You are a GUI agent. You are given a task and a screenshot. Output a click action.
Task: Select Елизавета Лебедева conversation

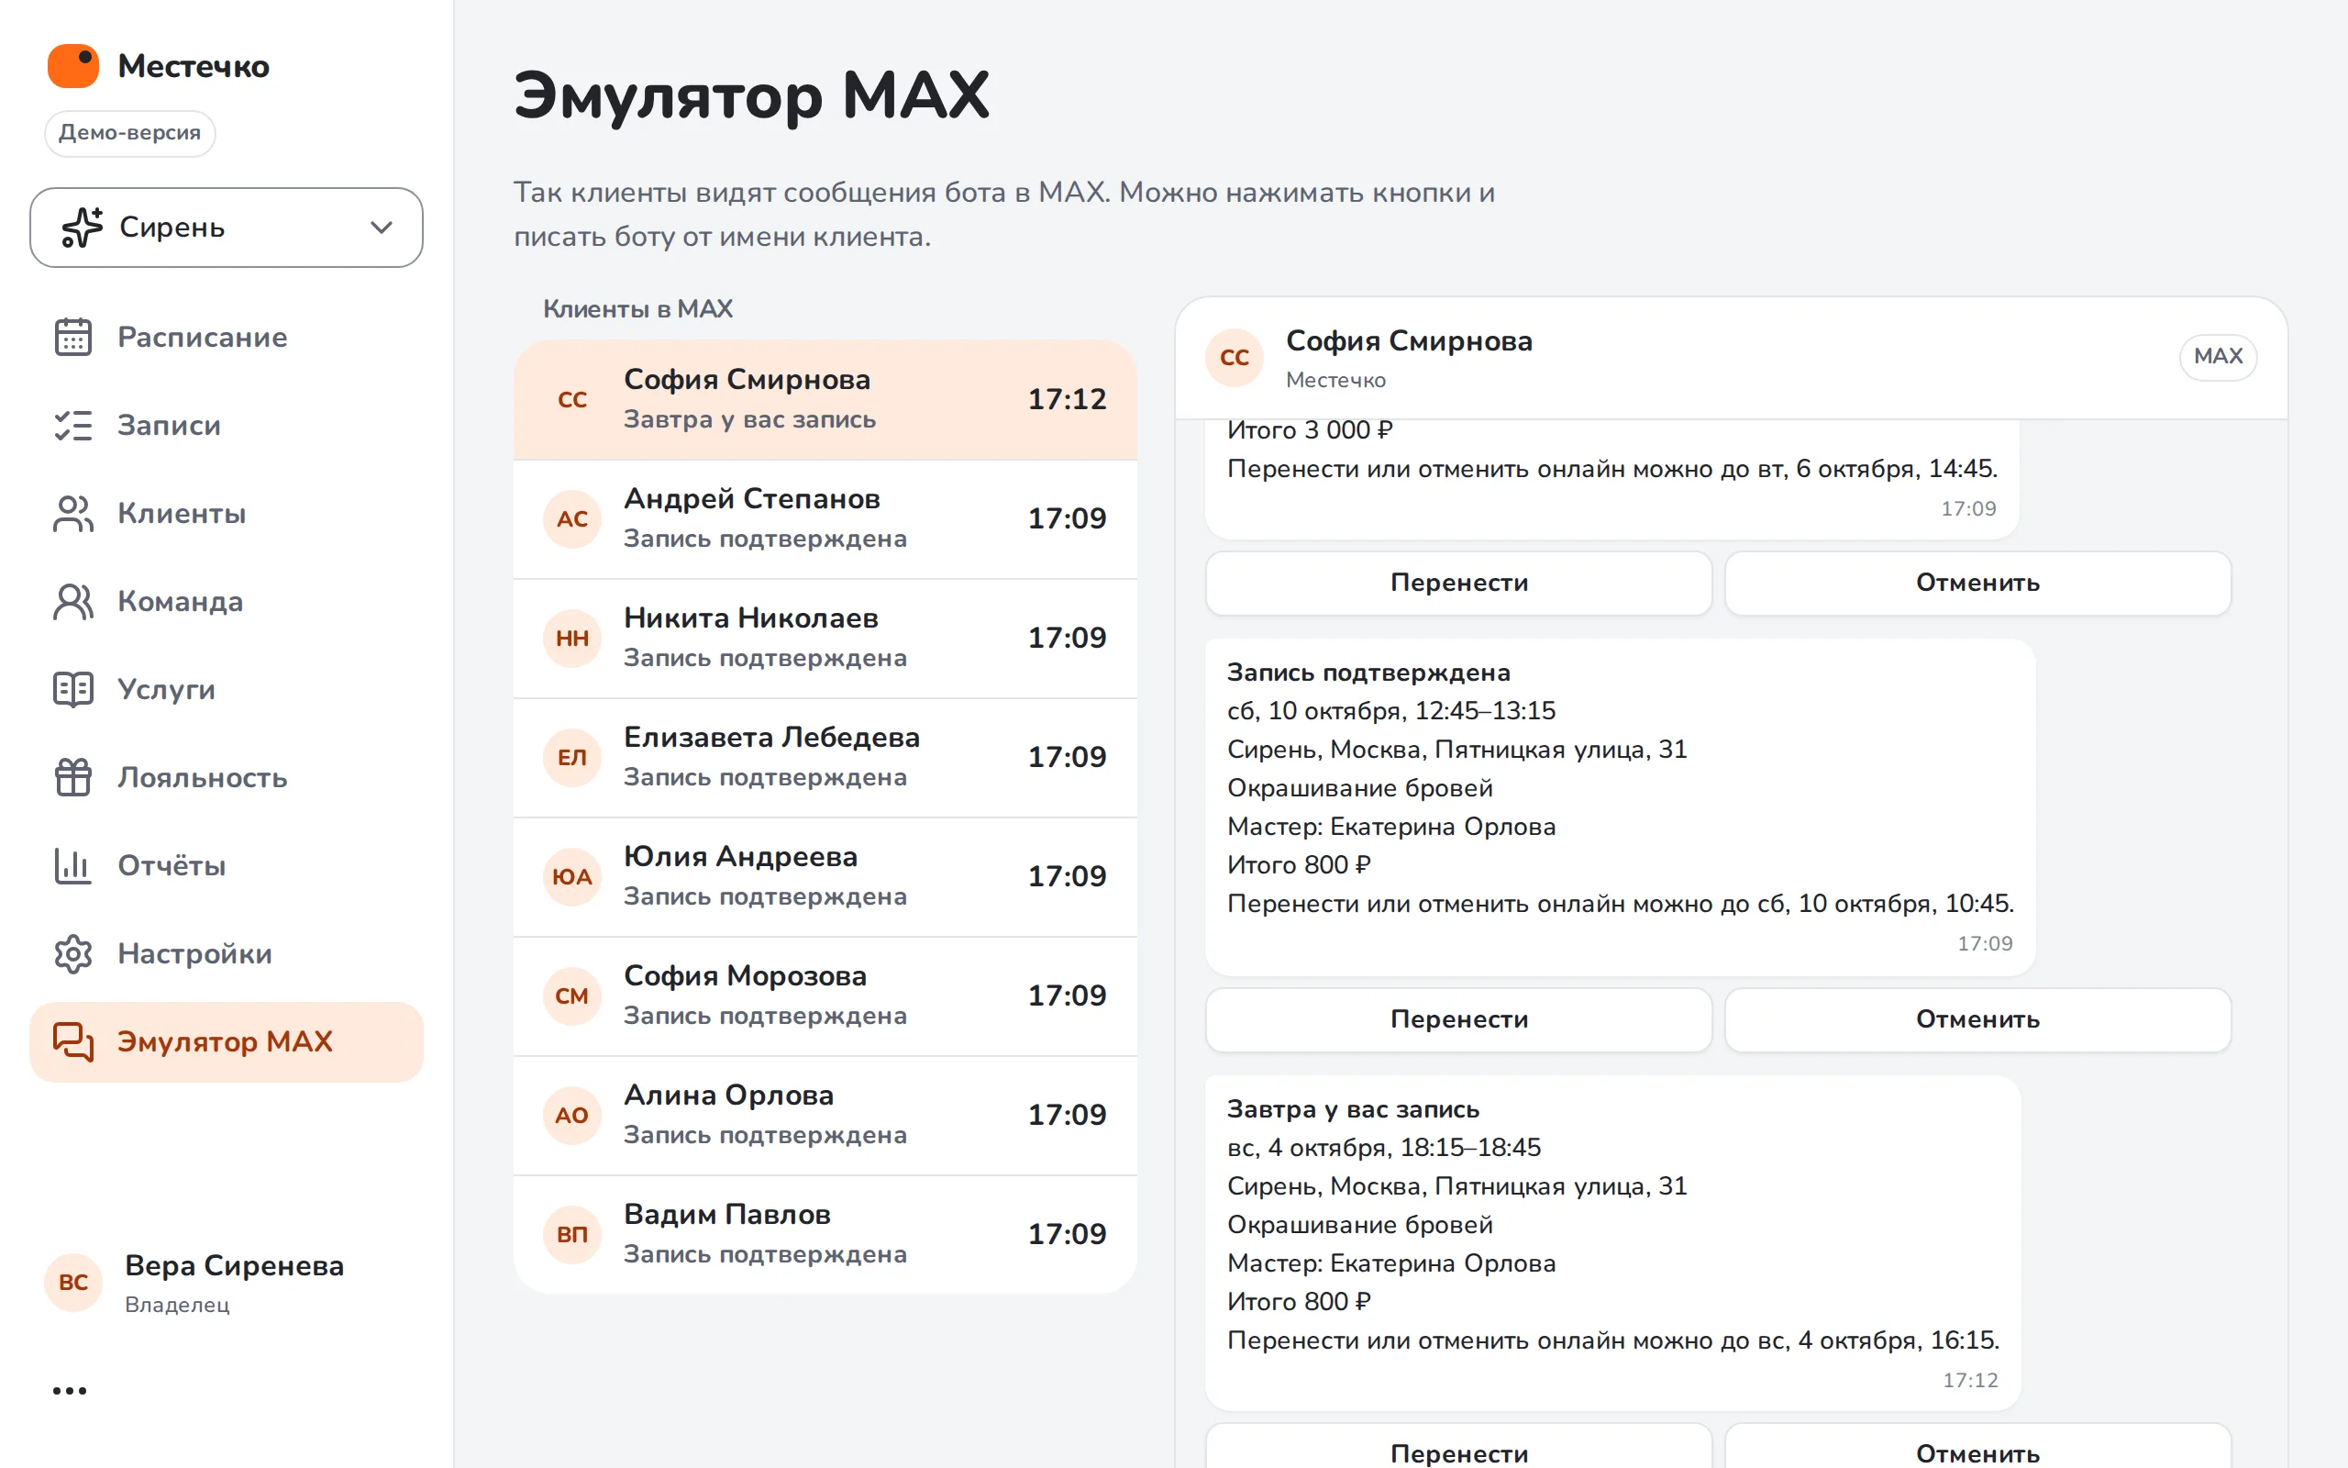click(x=825, y=757)
